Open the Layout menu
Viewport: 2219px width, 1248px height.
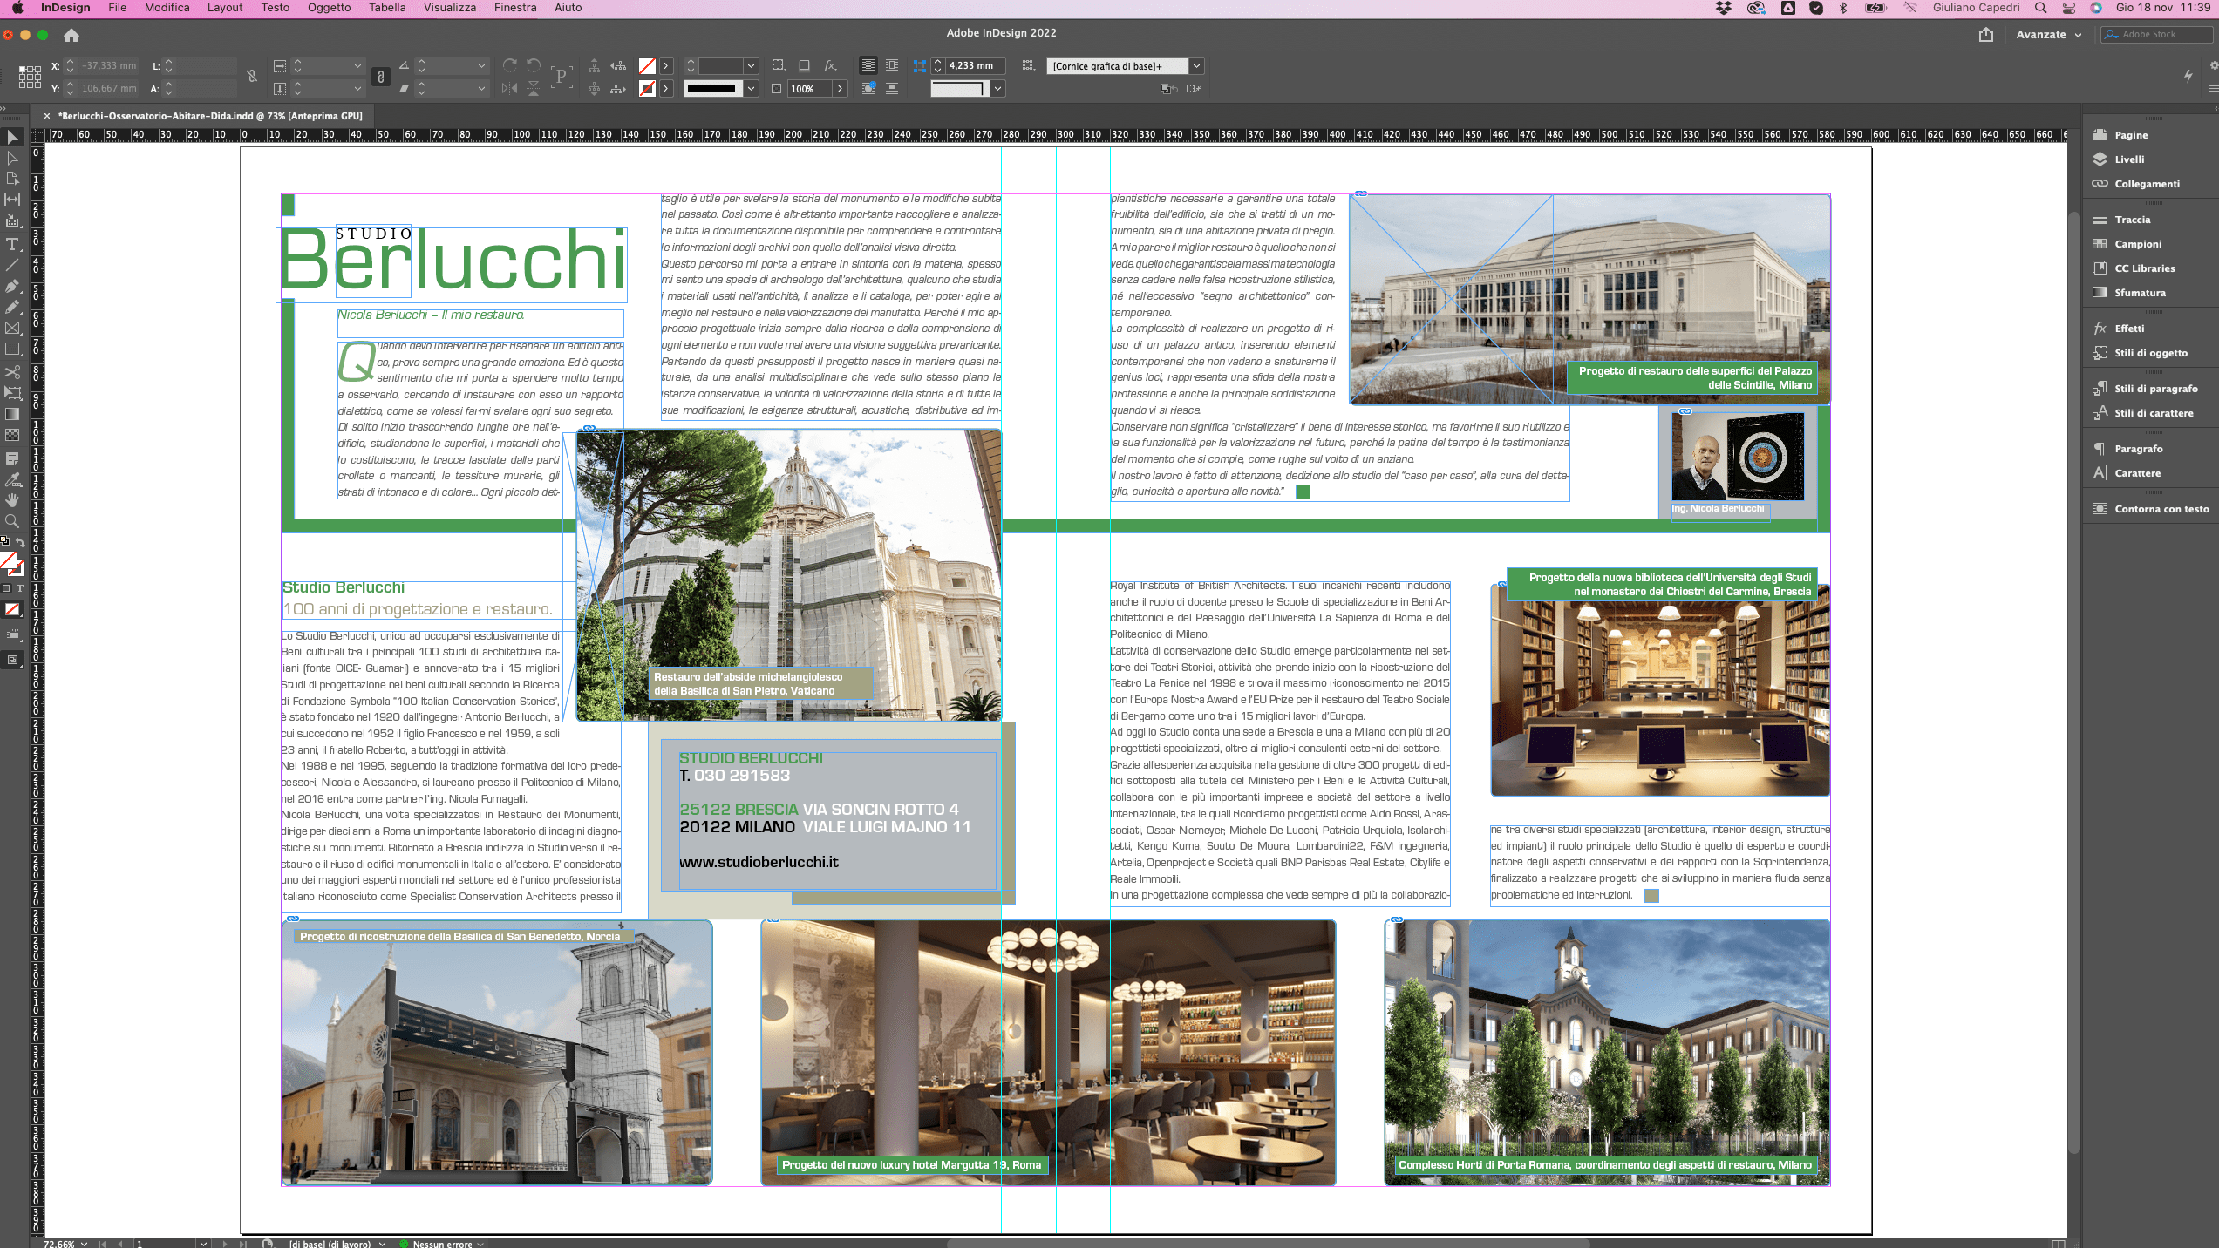click(x=225, y=8)
